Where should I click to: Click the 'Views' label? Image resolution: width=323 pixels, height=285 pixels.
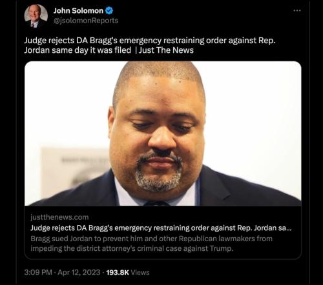140,272
